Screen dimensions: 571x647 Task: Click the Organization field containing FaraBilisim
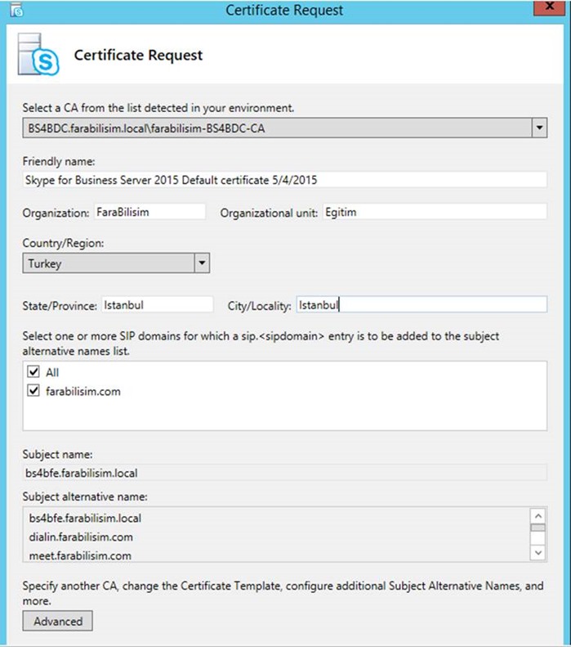pyautogui.click(x=150, y=212)
